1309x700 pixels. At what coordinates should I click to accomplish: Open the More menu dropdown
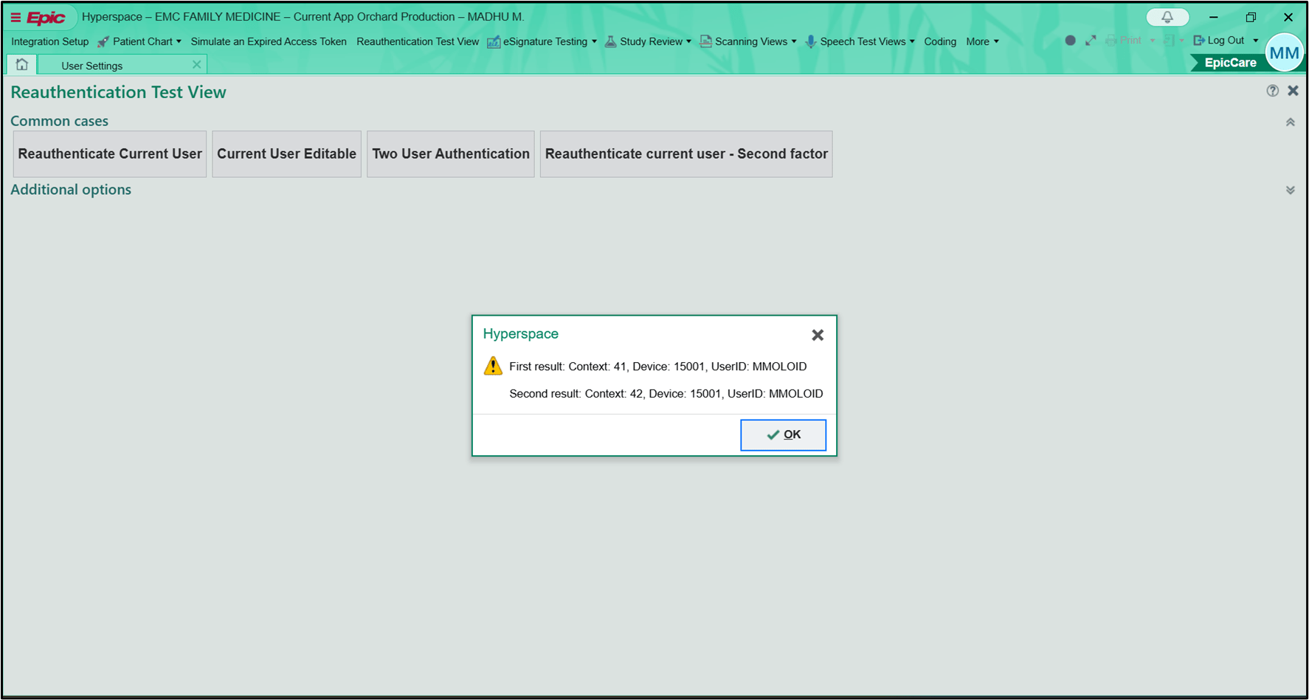click(x=982, y=42)
